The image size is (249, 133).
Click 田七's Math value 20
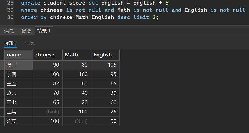click(x=76, y=102)
